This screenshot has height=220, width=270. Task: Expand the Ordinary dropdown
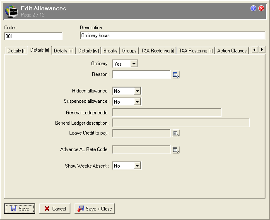pyautogui.click(x=134, y=64)
